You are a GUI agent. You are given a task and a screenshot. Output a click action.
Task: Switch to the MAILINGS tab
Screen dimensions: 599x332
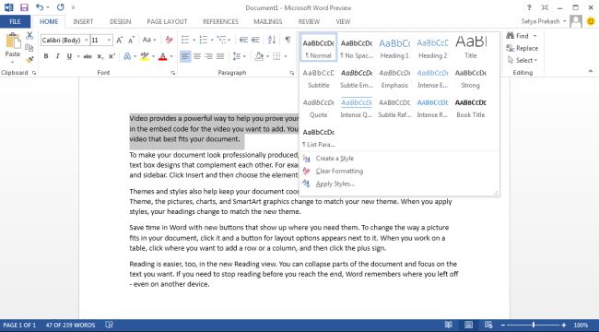tap(268, 21)
